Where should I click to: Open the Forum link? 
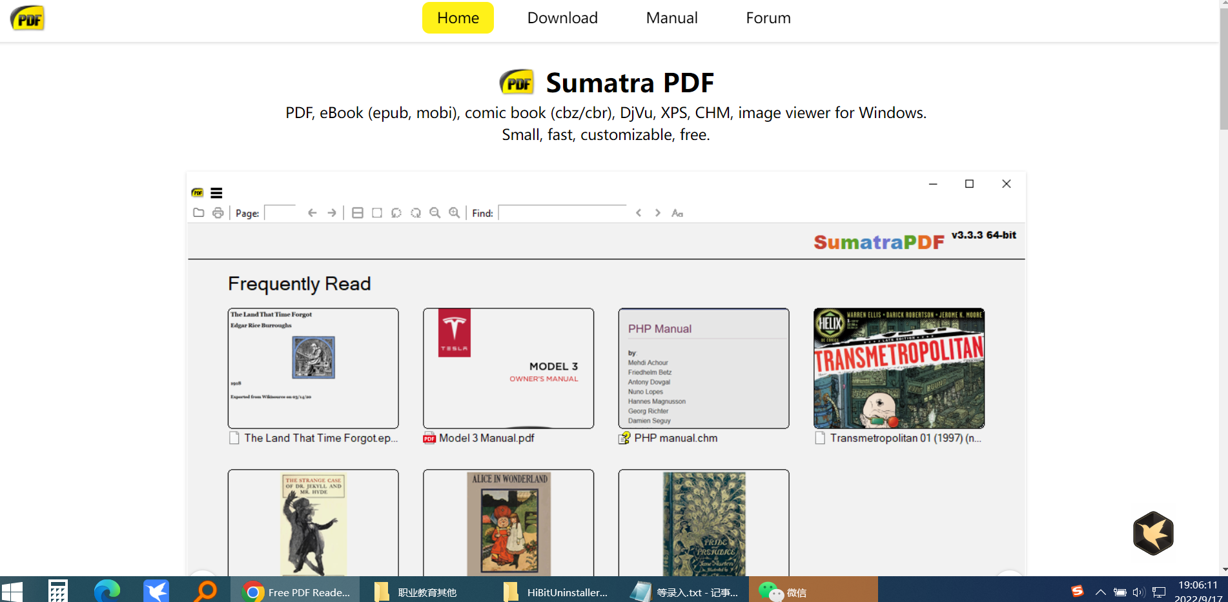point(768,18)
